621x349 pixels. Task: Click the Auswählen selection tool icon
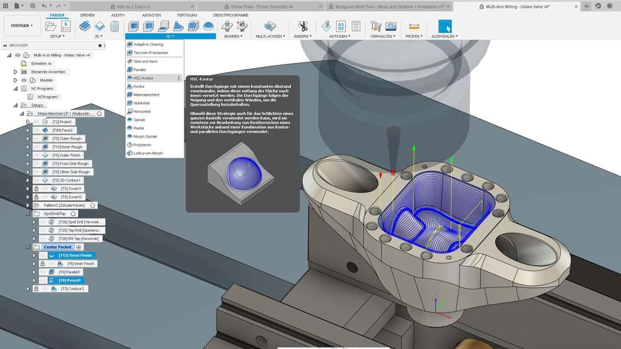(445, 26)
